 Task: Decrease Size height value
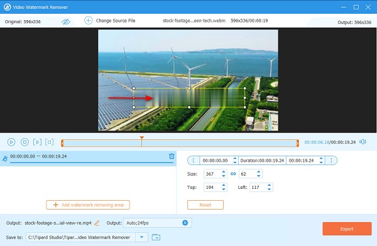[x=258, y=176]
